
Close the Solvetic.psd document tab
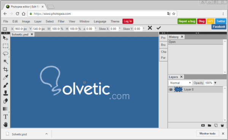32,34
